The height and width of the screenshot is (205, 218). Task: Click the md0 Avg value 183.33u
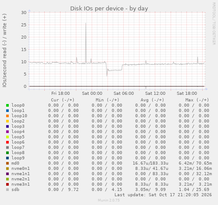coord(159,163)
